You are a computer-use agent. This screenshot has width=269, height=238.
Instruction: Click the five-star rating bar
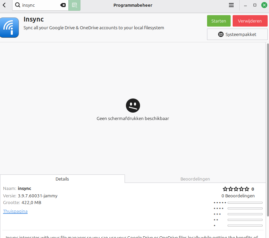(245, 203)
